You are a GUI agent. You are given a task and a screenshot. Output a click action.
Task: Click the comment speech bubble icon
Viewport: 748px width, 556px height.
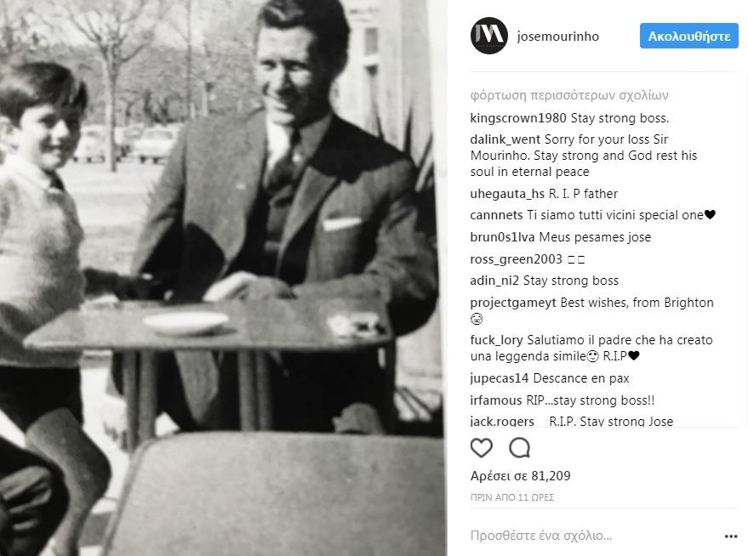click(519, 448)
